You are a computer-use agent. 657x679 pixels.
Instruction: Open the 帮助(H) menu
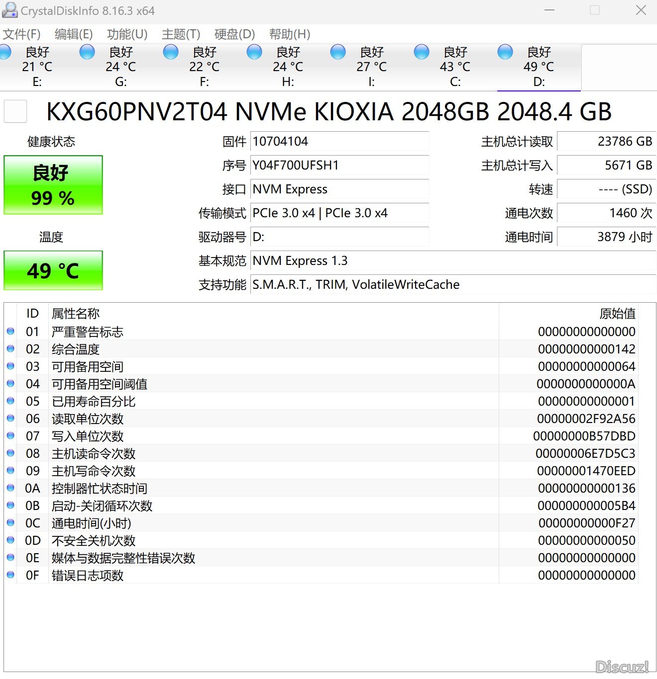(x=290, y=34)
